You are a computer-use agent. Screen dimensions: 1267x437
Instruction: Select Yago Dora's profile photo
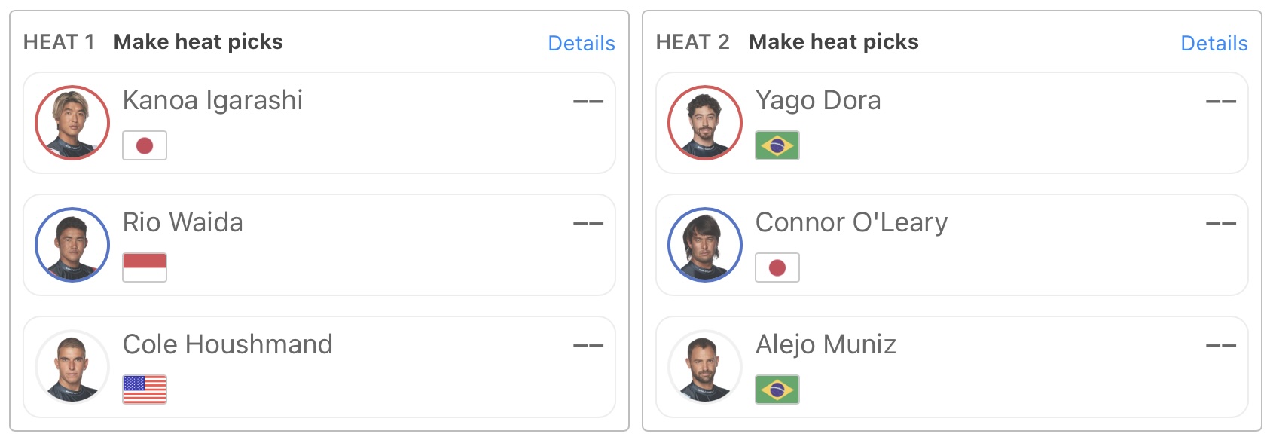tap(705, 123)
